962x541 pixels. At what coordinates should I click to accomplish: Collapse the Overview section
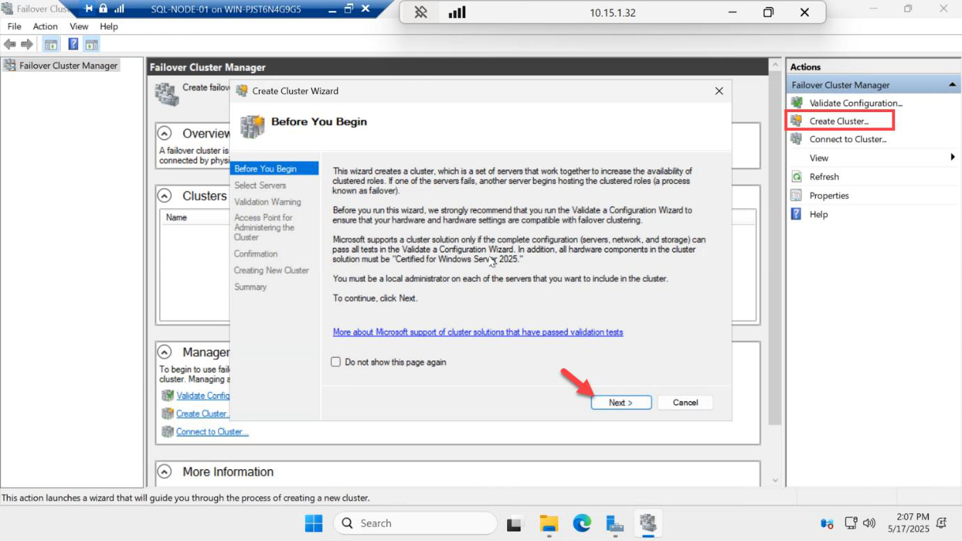165,133
